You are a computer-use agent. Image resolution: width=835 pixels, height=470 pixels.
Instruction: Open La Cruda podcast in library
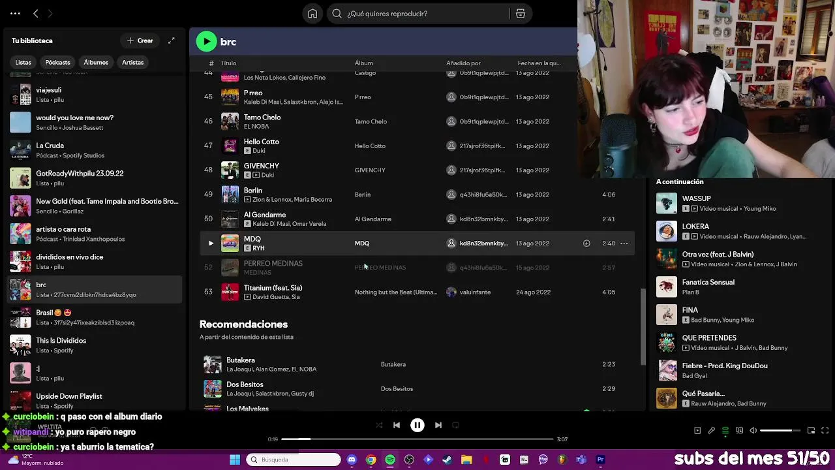pyautogui.click(x=95, y=150)
